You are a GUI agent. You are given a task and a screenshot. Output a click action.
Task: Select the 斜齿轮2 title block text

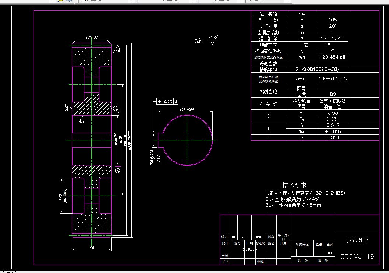pyautogui.click(x=357, y=240)
